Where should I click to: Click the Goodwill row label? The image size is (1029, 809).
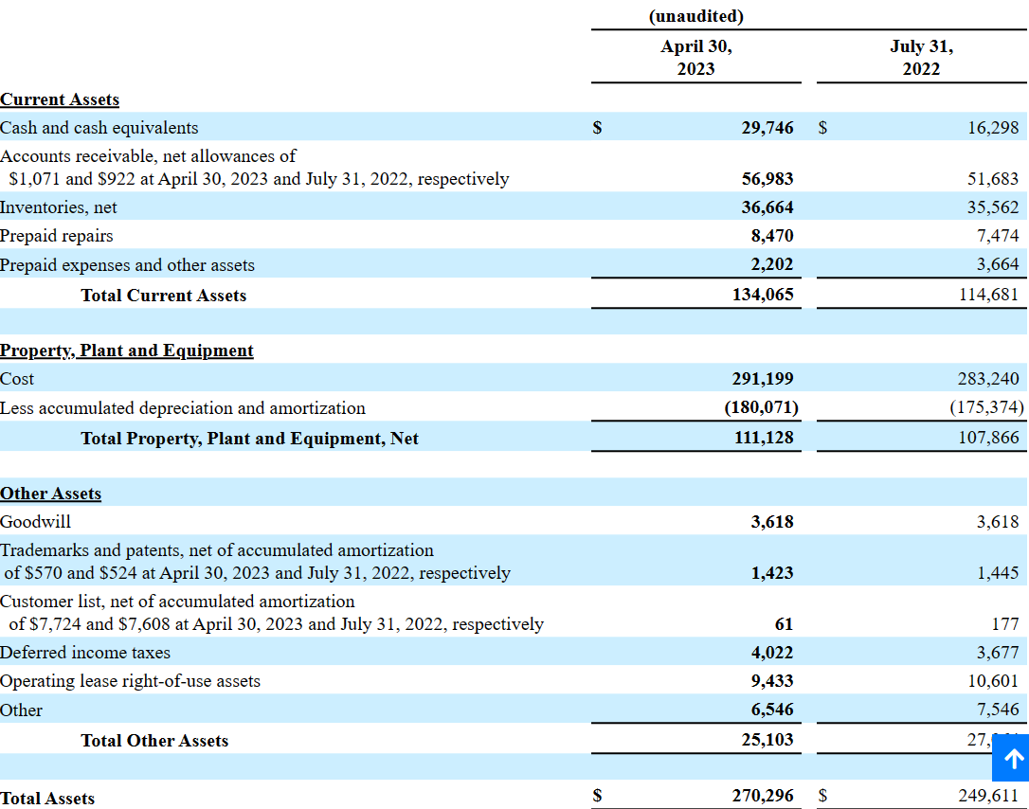click(36, 522)
